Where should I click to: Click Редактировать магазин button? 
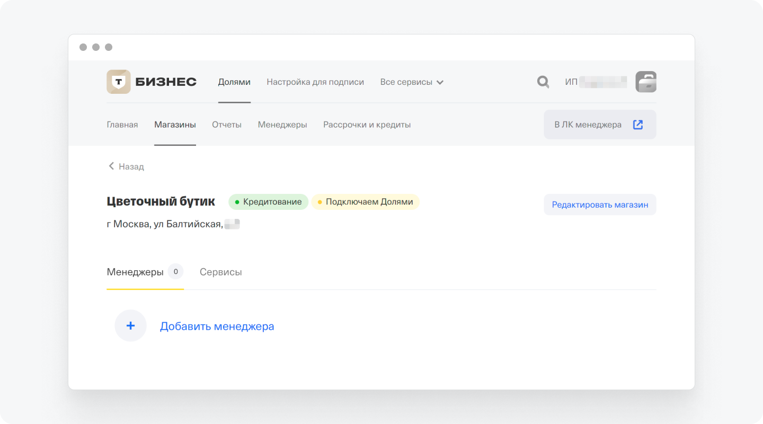click(x=600, y=205)
